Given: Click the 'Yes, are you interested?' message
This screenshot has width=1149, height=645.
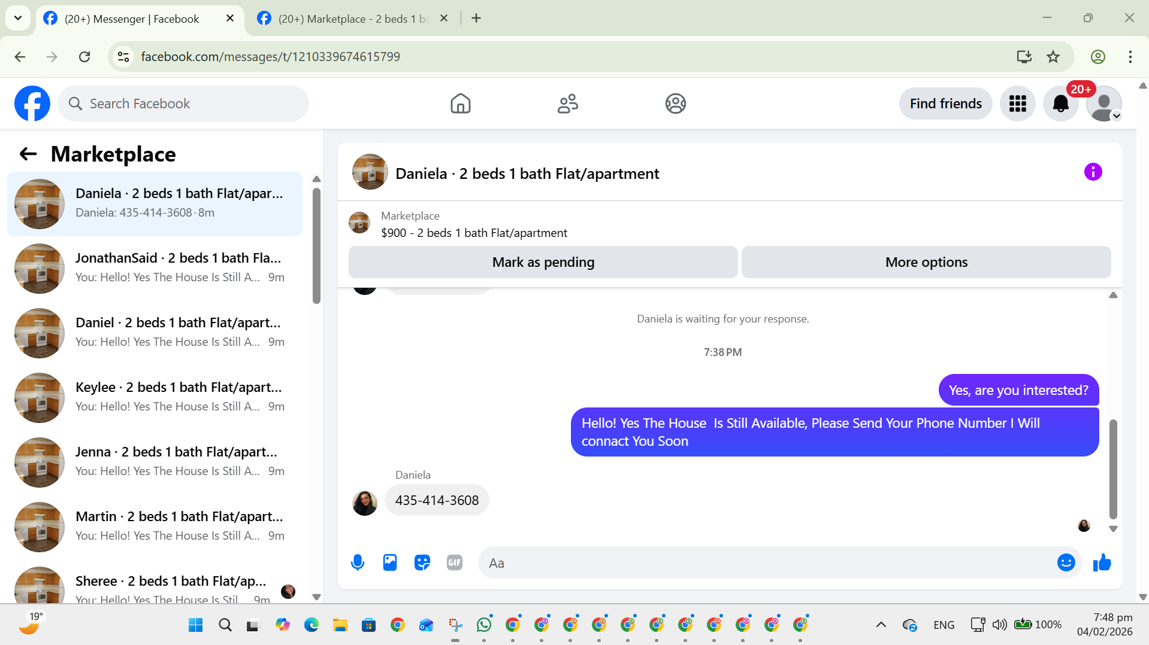Looking at the screenshot, I should [1018, 390].
